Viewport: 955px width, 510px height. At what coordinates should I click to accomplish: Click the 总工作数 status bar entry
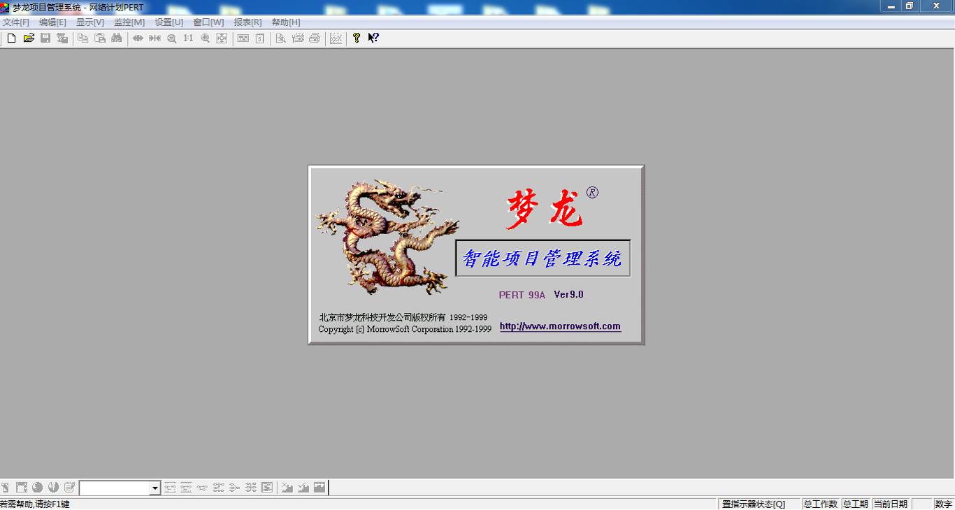point(821,504)
